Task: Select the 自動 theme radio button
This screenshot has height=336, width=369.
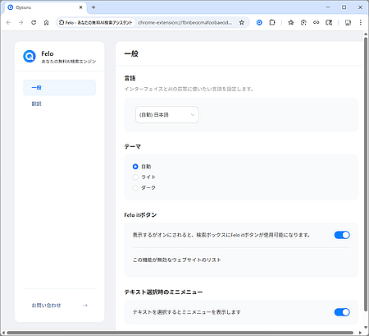Action: (x=135, y=167)
